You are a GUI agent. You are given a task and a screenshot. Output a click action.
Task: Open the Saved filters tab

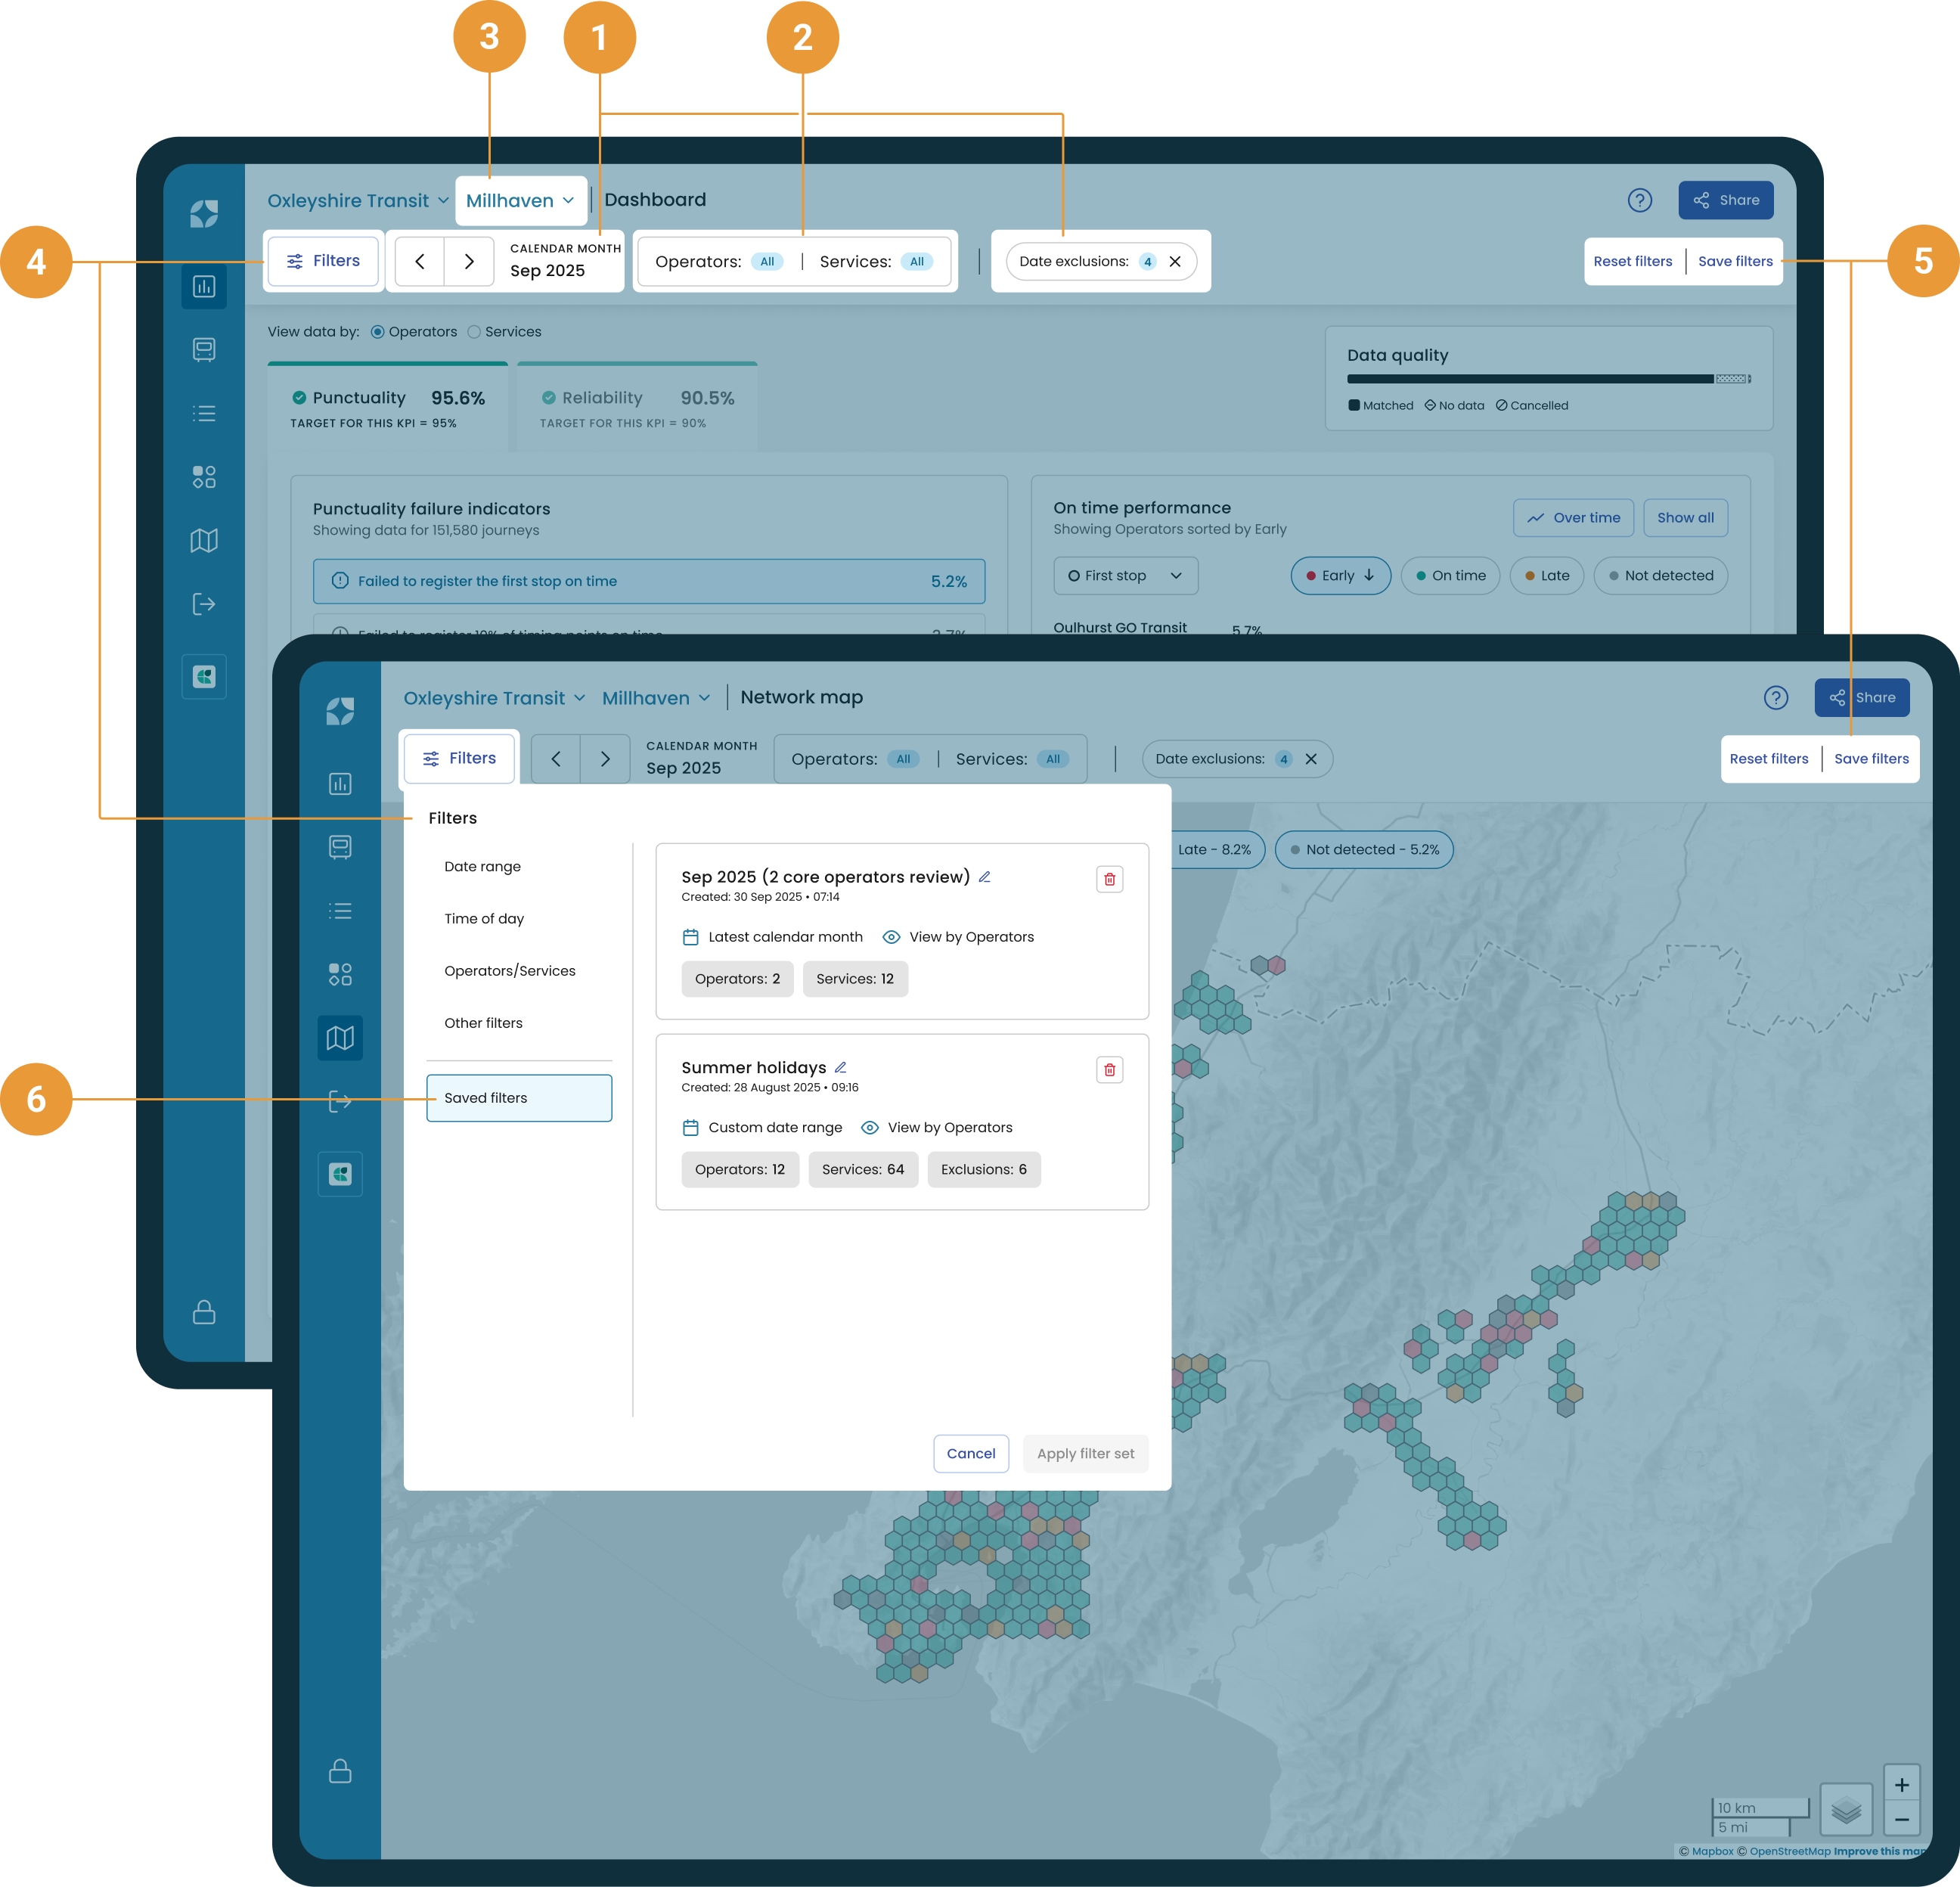[519, 1098]
